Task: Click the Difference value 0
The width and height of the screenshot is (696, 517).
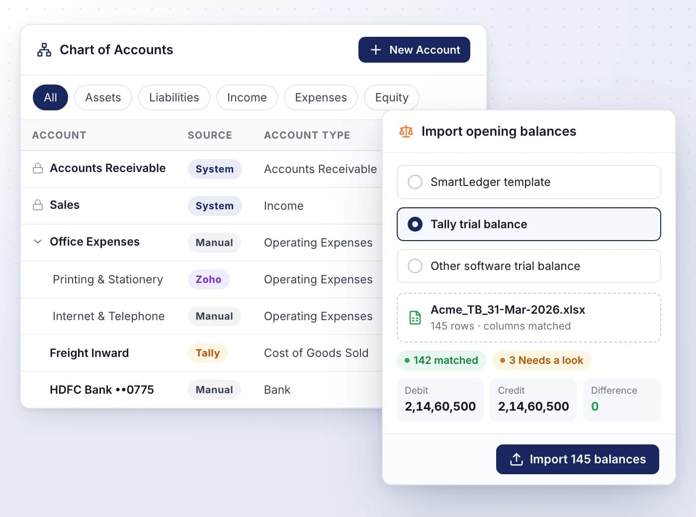Action: pyautogui.click(x=595, y=407)
